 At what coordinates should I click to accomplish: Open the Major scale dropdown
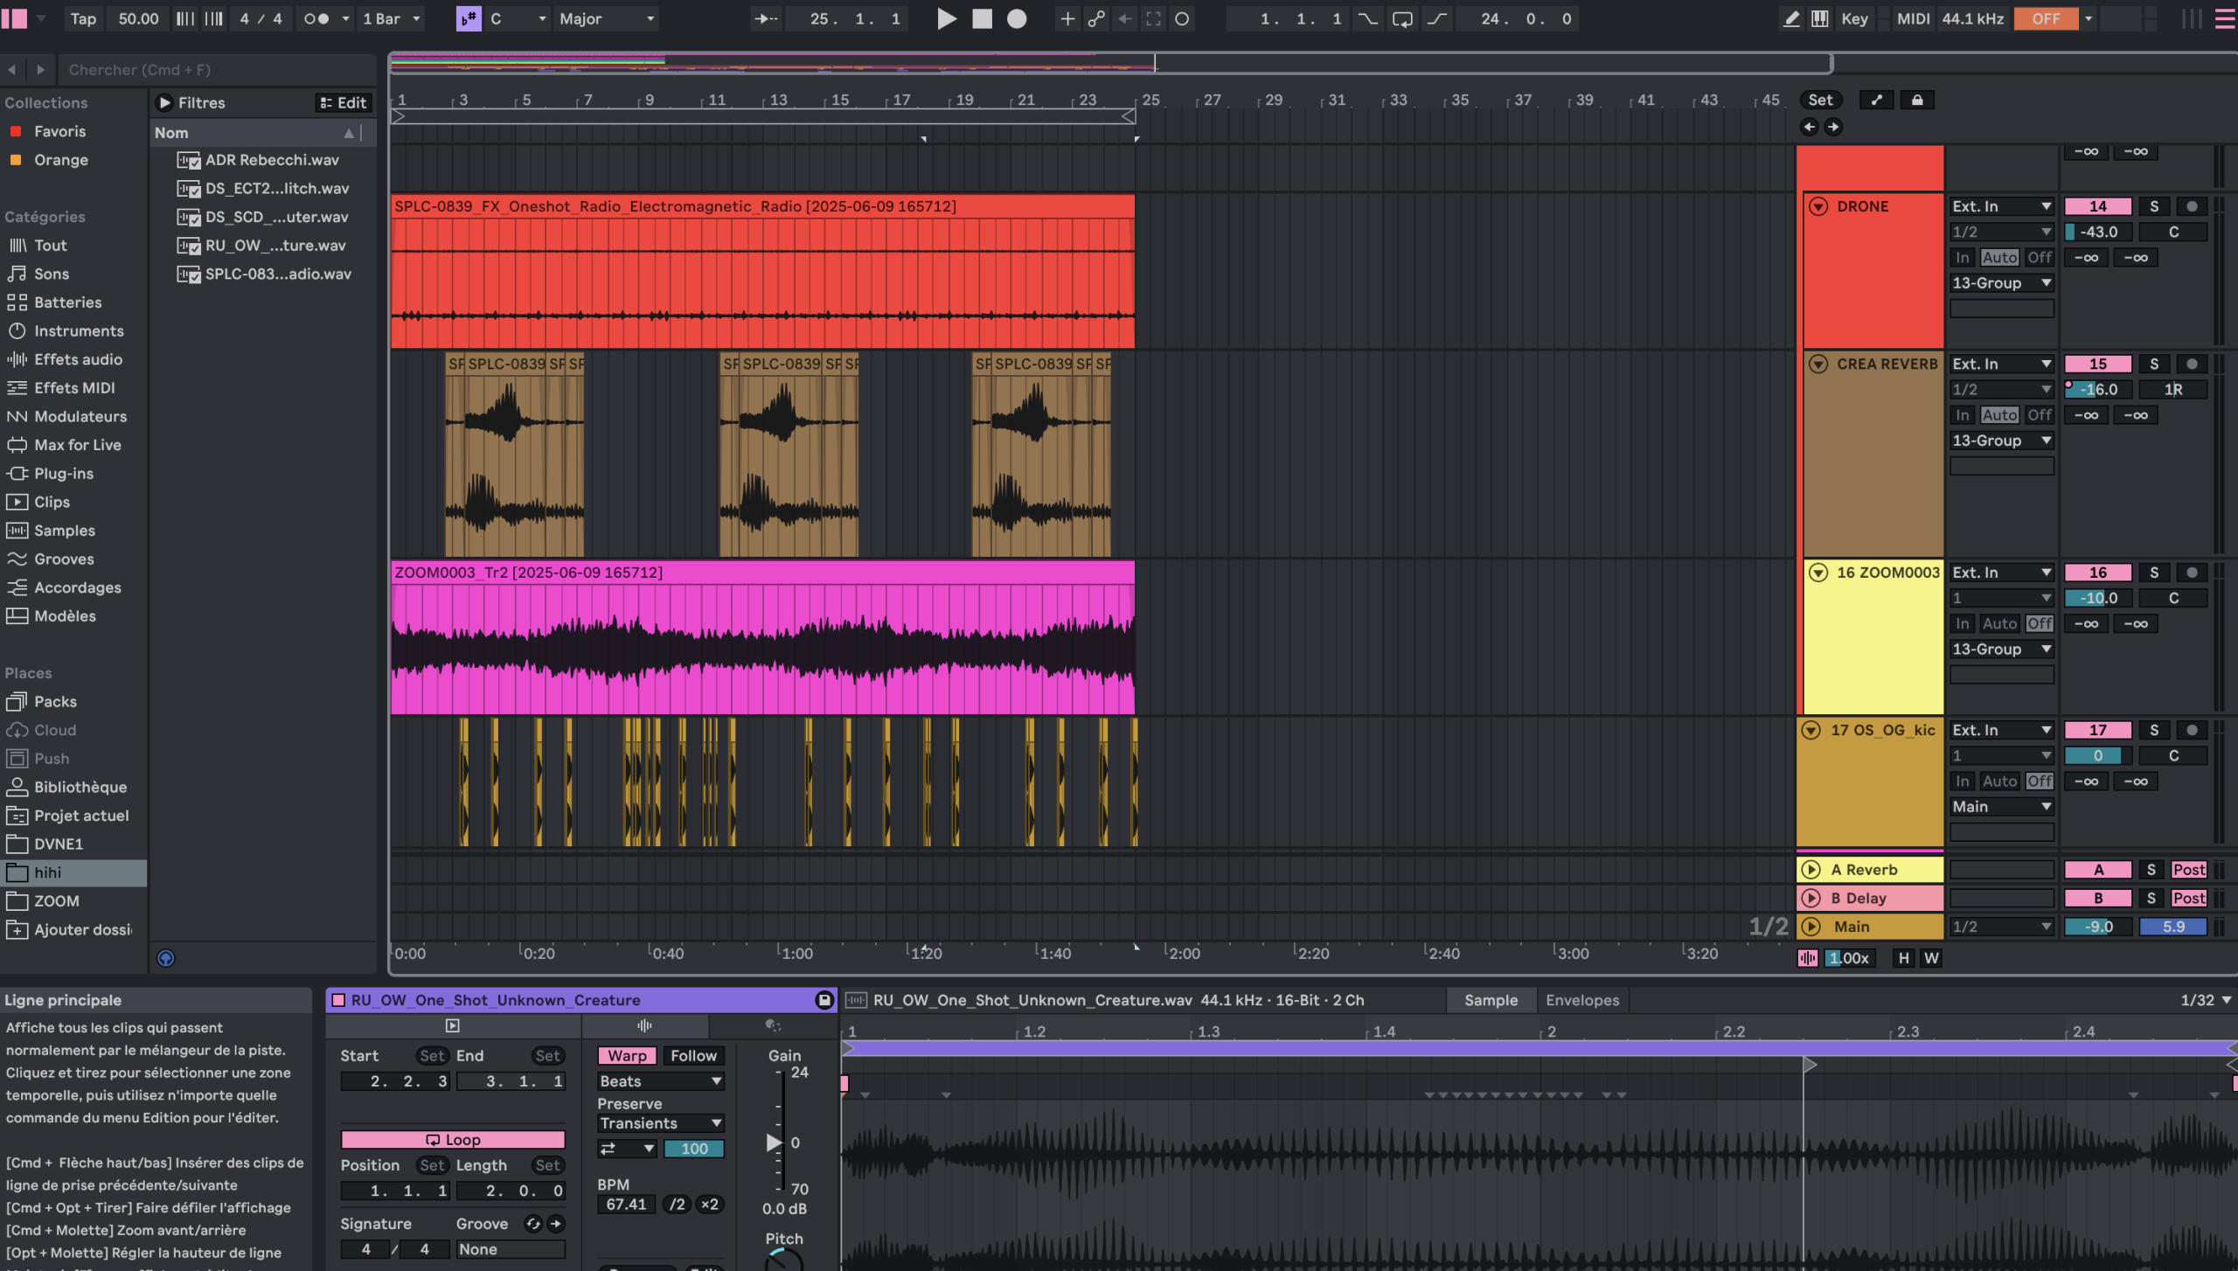click(608, 18)
